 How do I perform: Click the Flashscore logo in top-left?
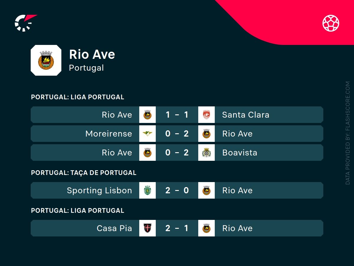tap(25, 23)
